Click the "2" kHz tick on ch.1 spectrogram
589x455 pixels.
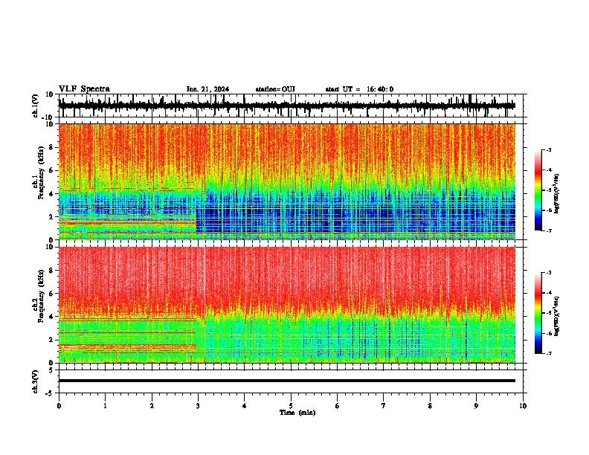[x=51, y=216]
